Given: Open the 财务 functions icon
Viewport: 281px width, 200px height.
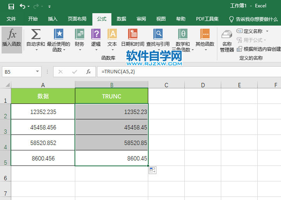Looking at the screenshot, I should [x=80, y=34].
